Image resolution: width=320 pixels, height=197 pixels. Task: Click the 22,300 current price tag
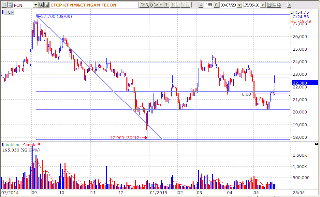(x=305, y=83)
